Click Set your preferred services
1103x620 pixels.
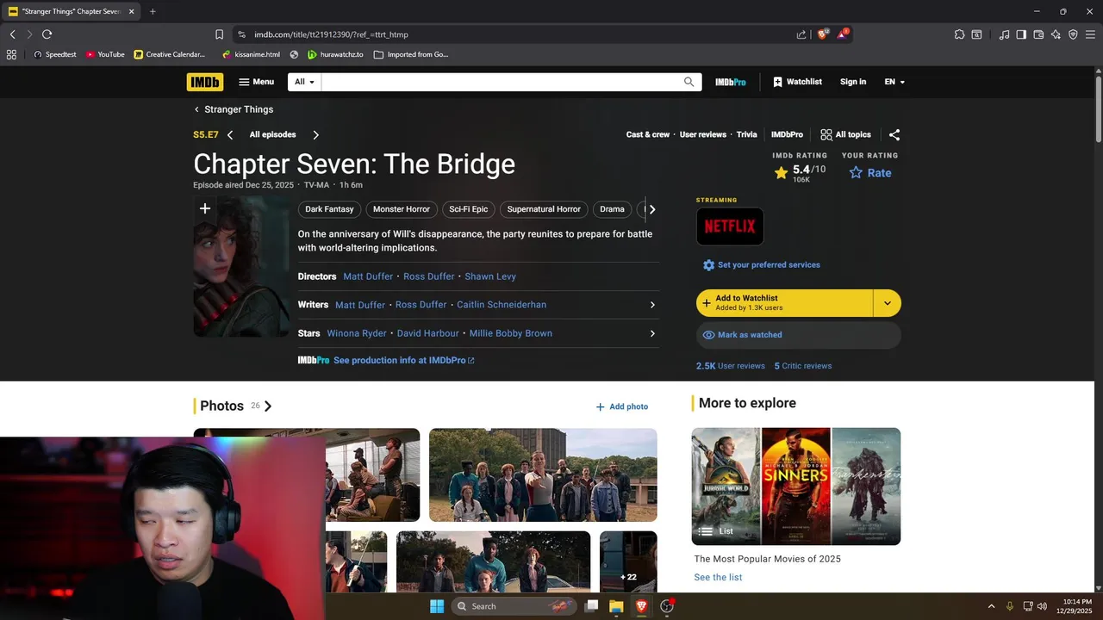click(762, 265)
